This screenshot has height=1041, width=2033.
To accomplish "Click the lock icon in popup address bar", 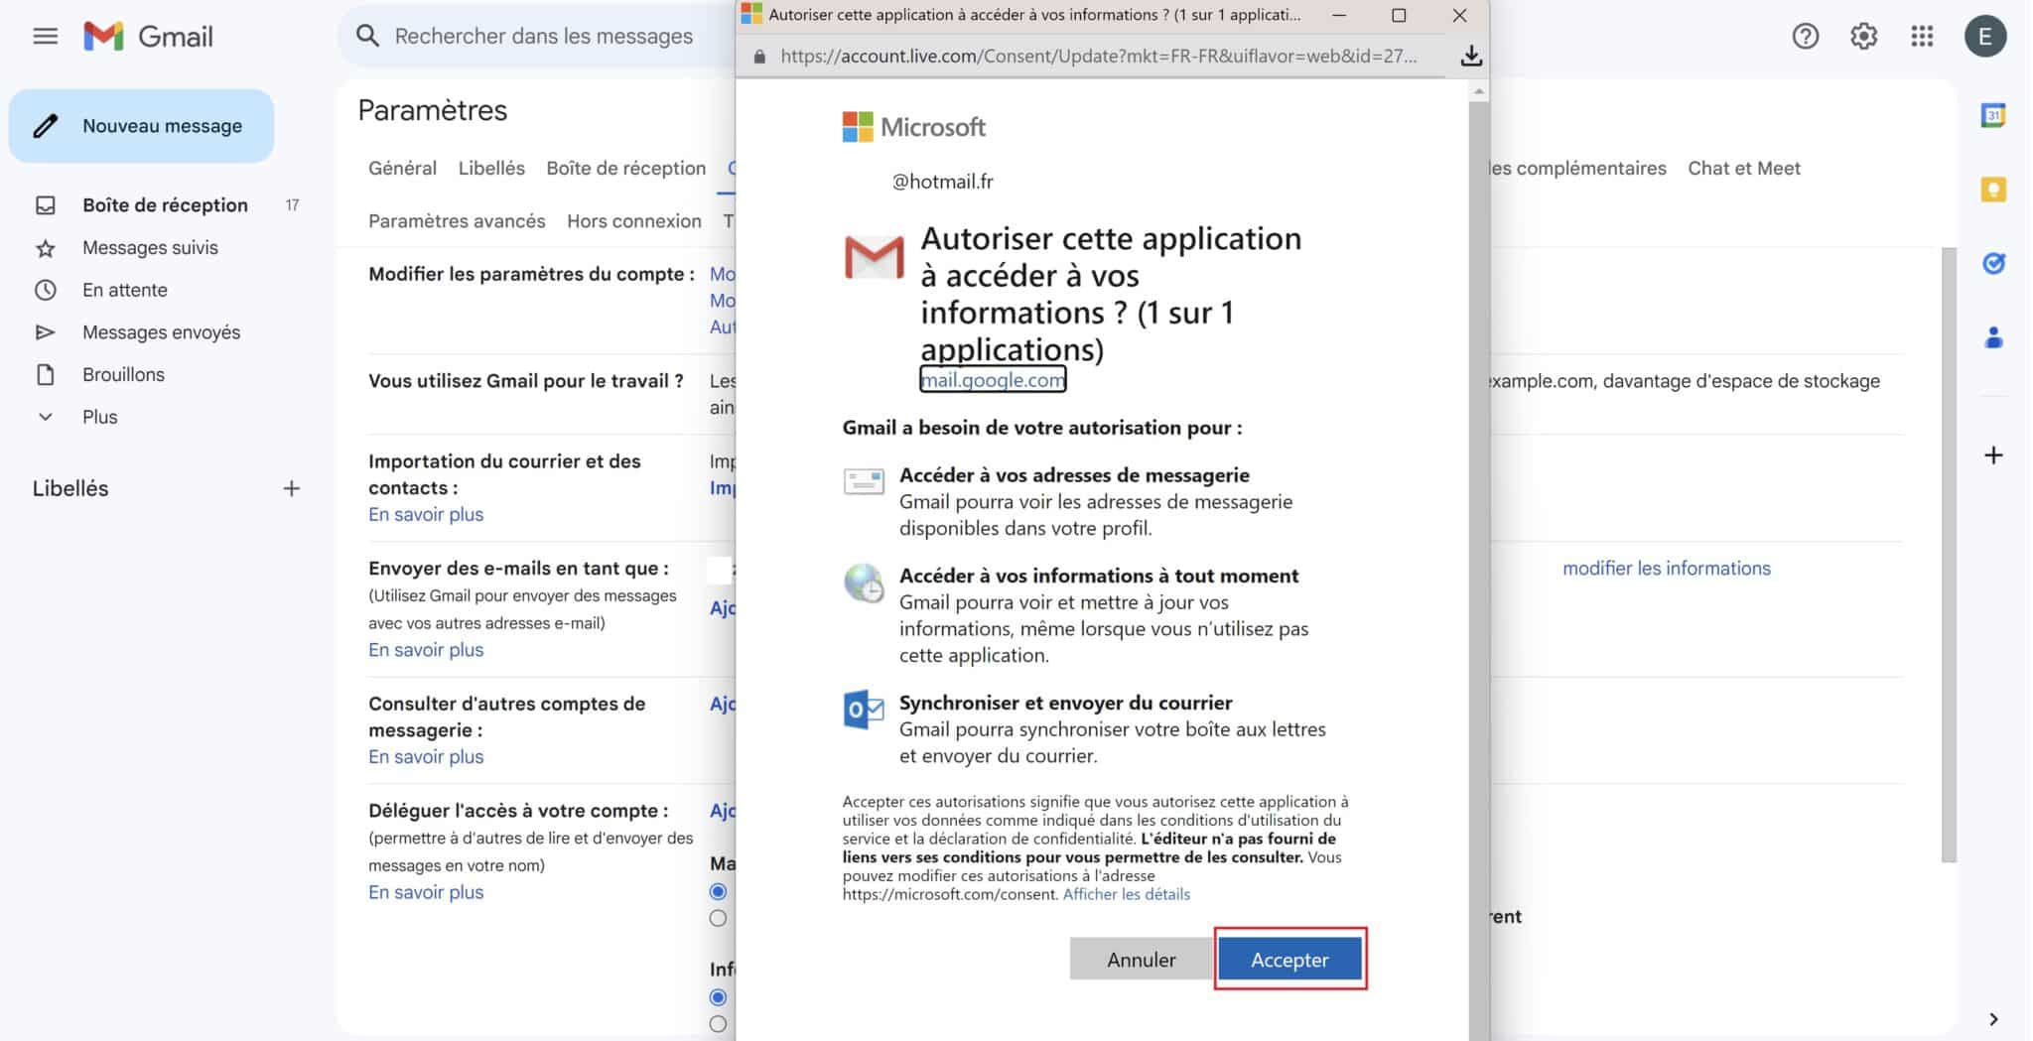I will point(759,57).
